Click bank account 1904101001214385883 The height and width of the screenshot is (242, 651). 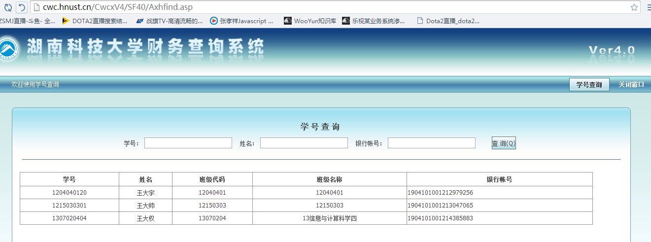point(441,218)
